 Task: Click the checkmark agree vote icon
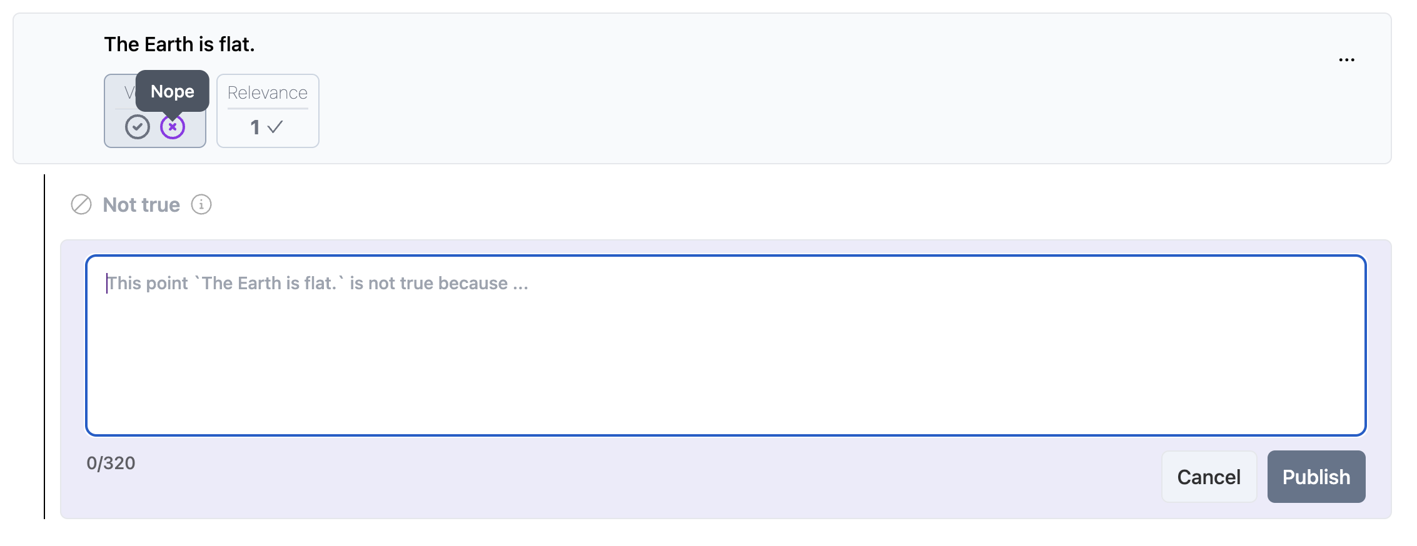138,127
